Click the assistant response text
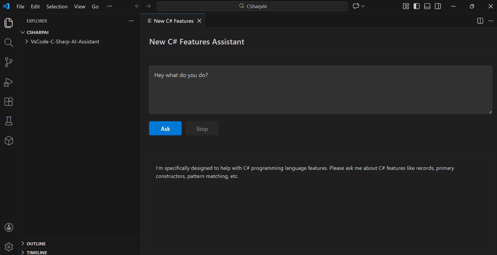 pos(305,172)
